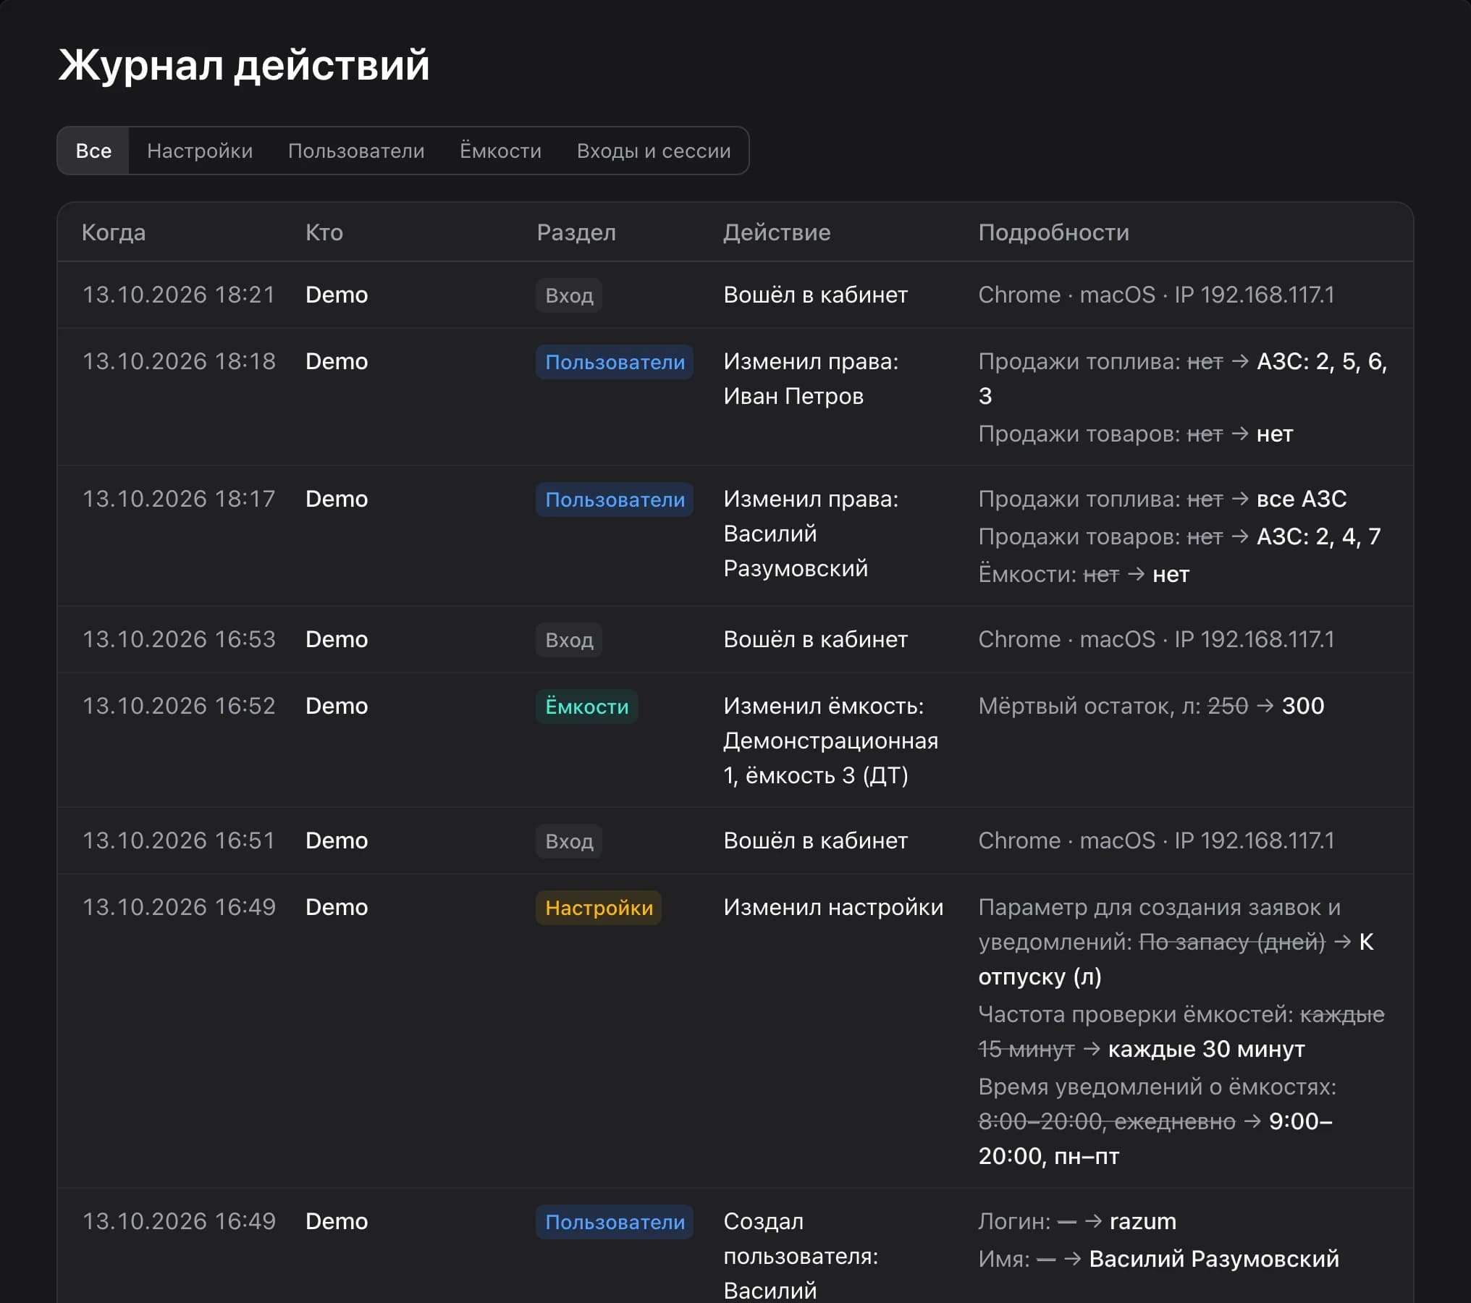Select the timestamp 13.10.2026 18:21
The height and width of the screenshot is (1303, 1471).
pos(179,295)
